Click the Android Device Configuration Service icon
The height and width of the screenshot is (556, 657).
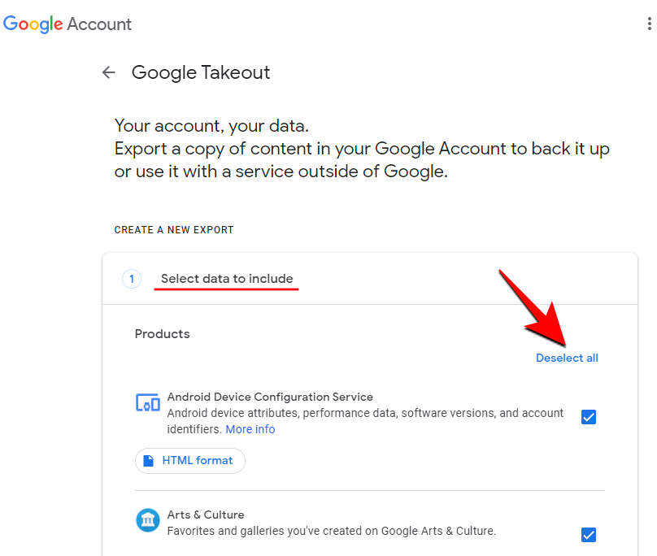(x=147, y=402)
